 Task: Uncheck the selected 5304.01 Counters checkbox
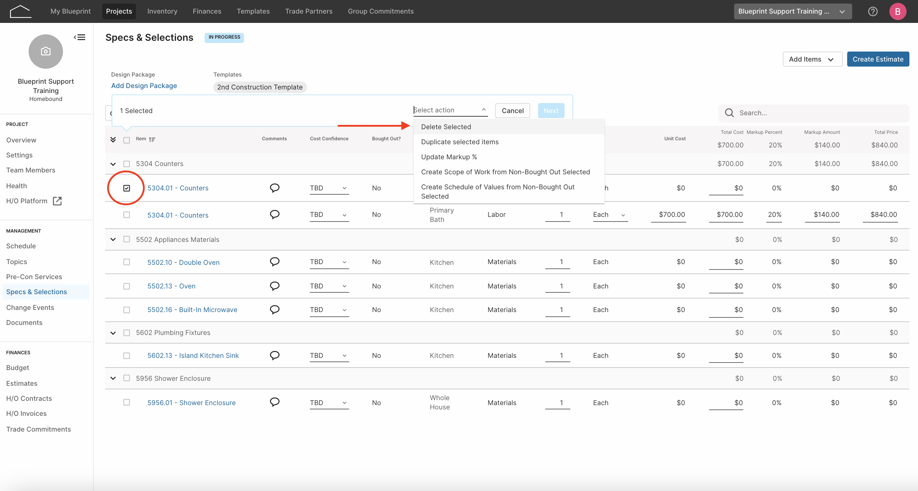click(x=127, y=188)
